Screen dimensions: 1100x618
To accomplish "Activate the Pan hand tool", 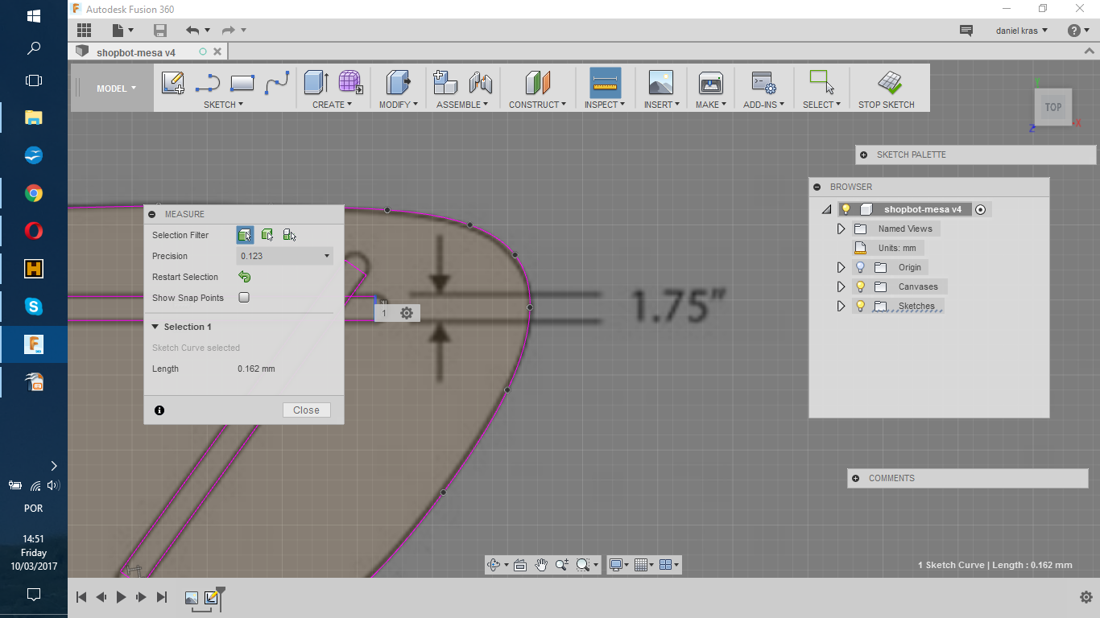I will 541,565.
